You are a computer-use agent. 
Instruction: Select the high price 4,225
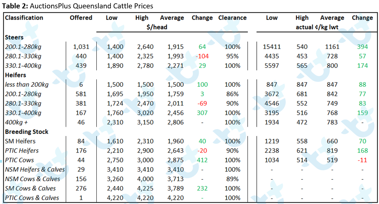click(x=145, y=188)
